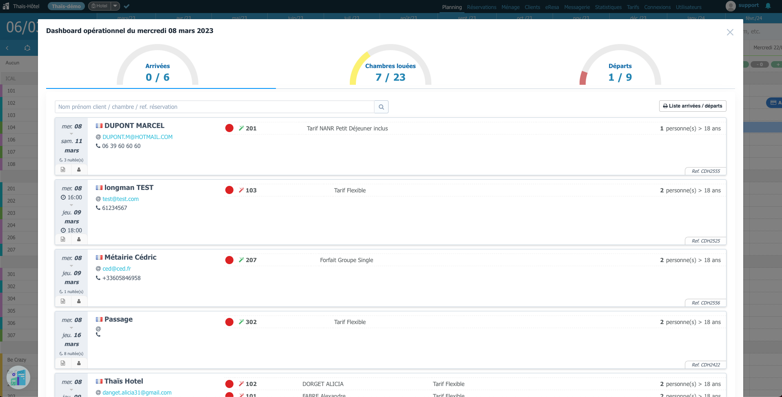Click the red status dot for room 103
This screenshot has width=782, height=397.
coord(229,190)
